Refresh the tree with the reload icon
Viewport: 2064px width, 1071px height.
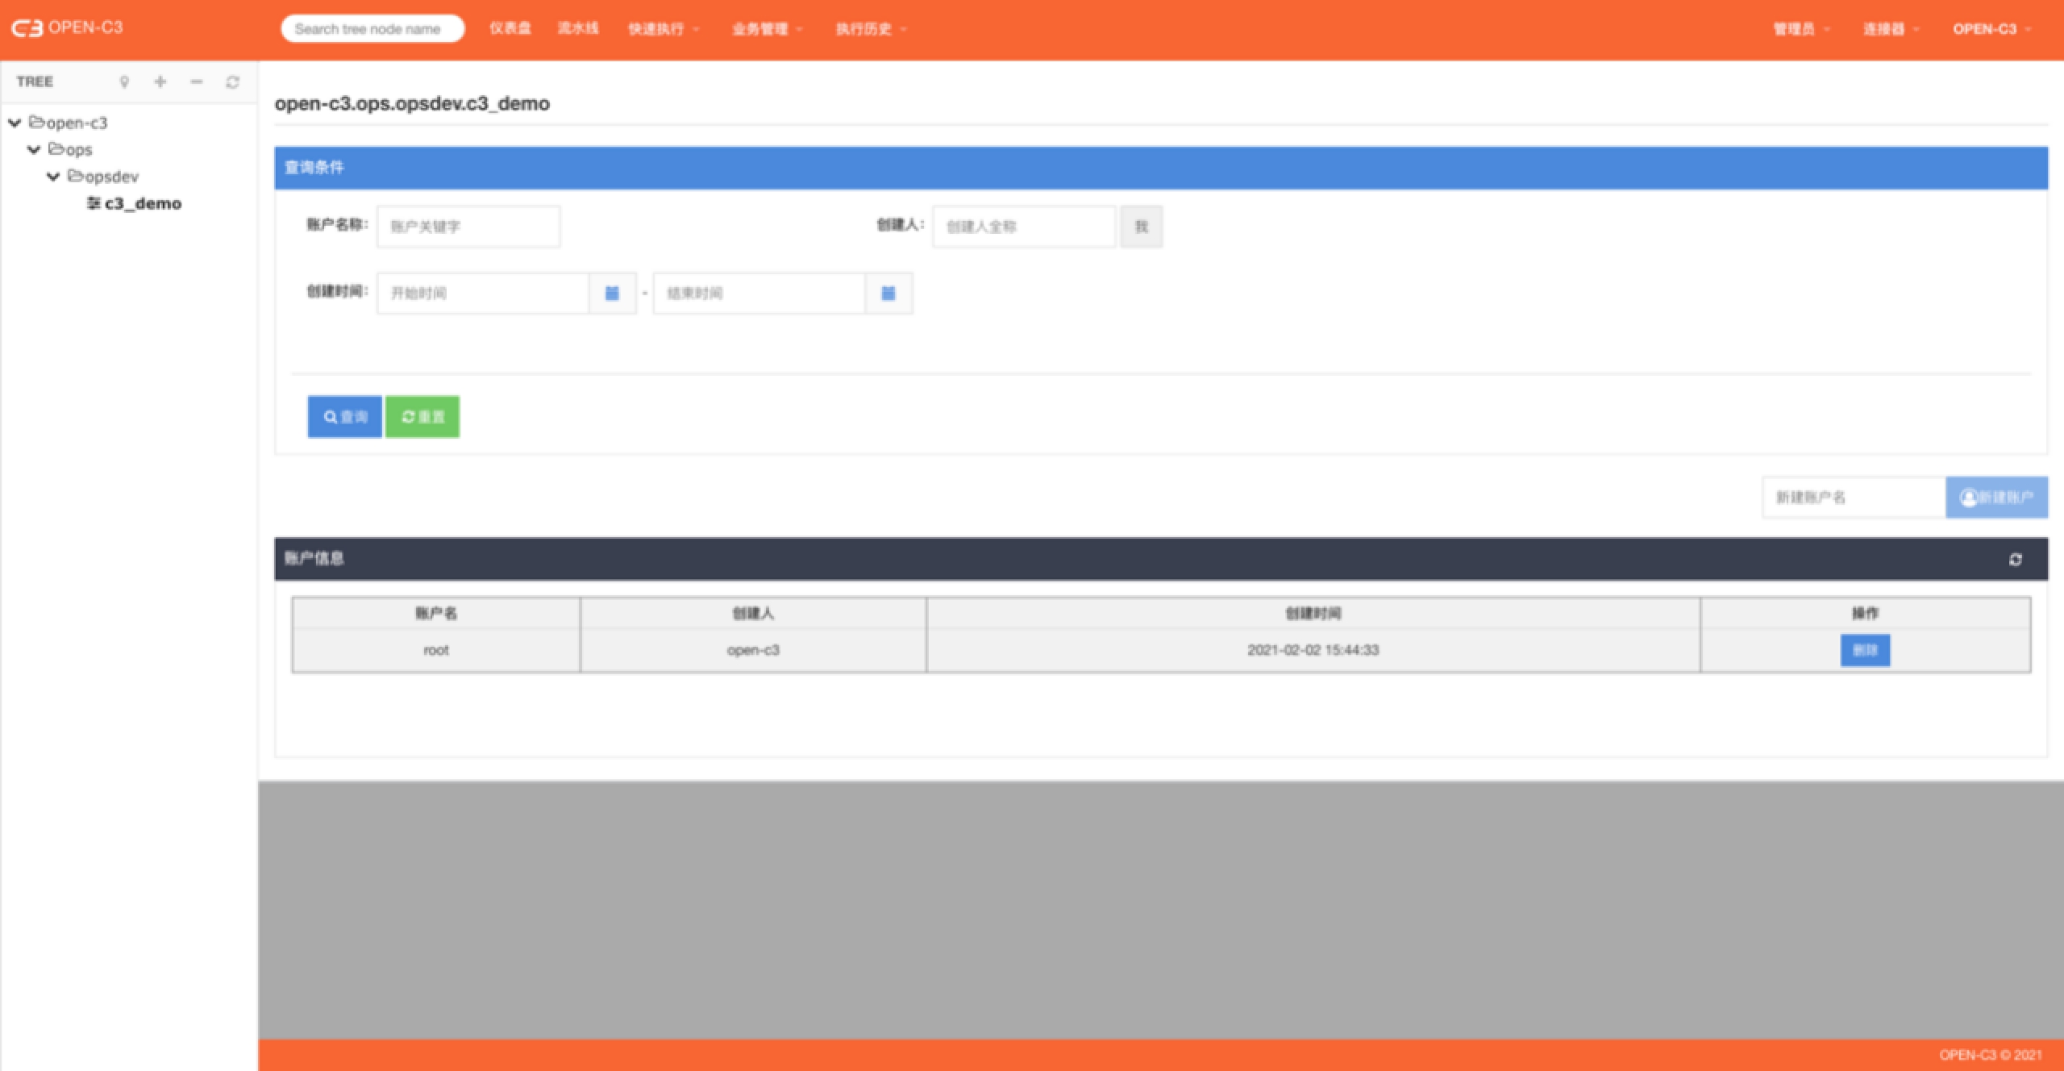click(232, 81)
